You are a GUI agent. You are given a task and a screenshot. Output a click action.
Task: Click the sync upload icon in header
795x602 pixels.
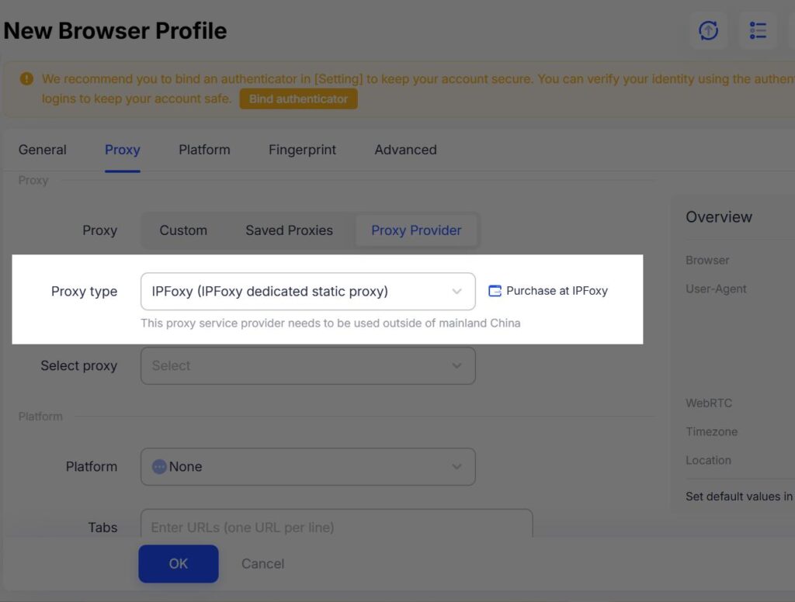click(708, 31)
